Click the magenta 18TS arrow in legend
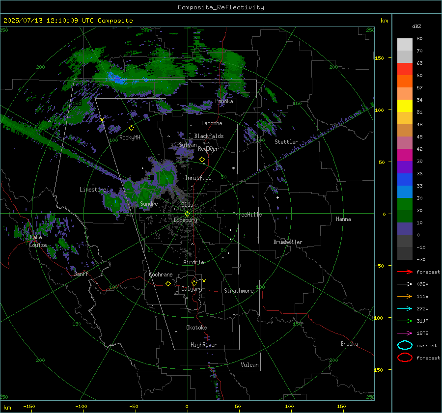The height and width of the screenshot is (413, 442). click(x=405, y=333)
